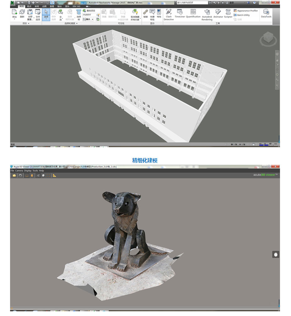Toggle the 选择 (Select) arrow tool
This screenshot has height=316, width=291.
pyautogui.click(x=46, y=14)
